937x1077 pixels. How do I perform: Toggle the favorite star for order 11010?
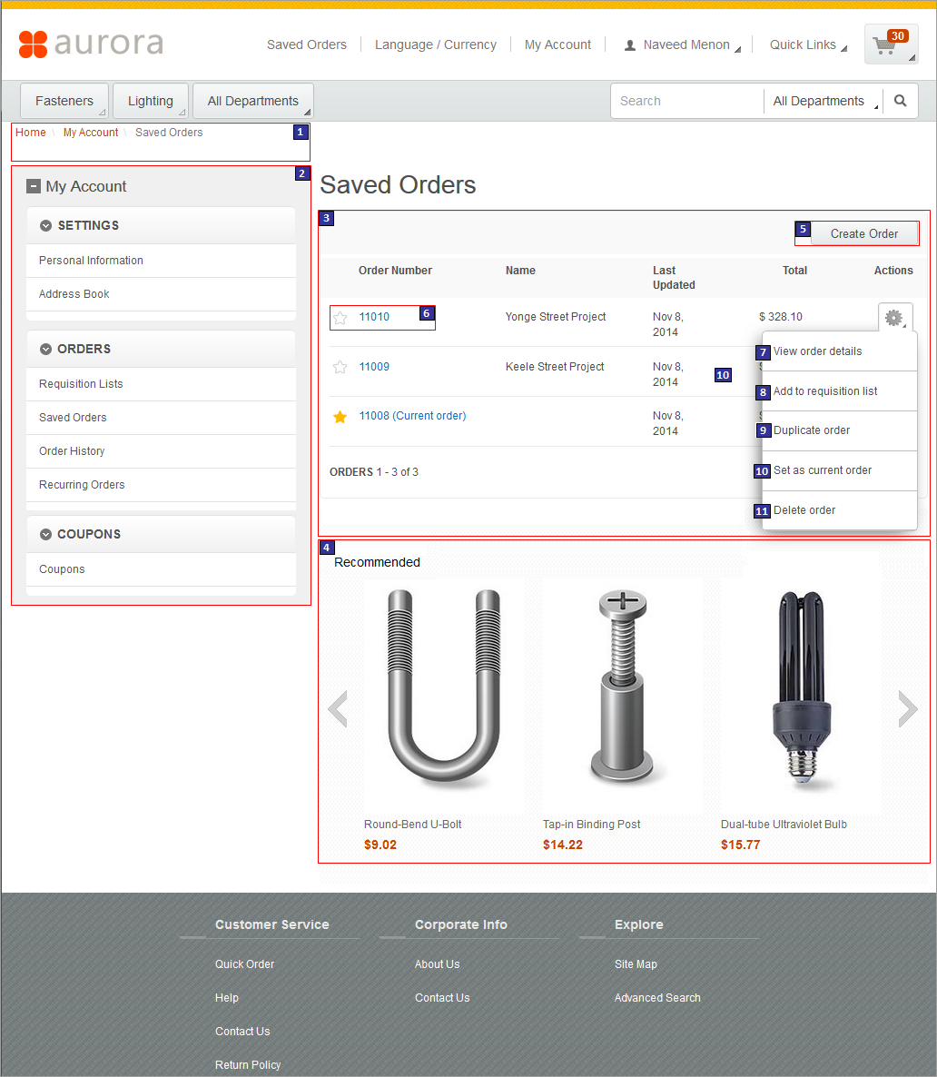click(340, 317)
